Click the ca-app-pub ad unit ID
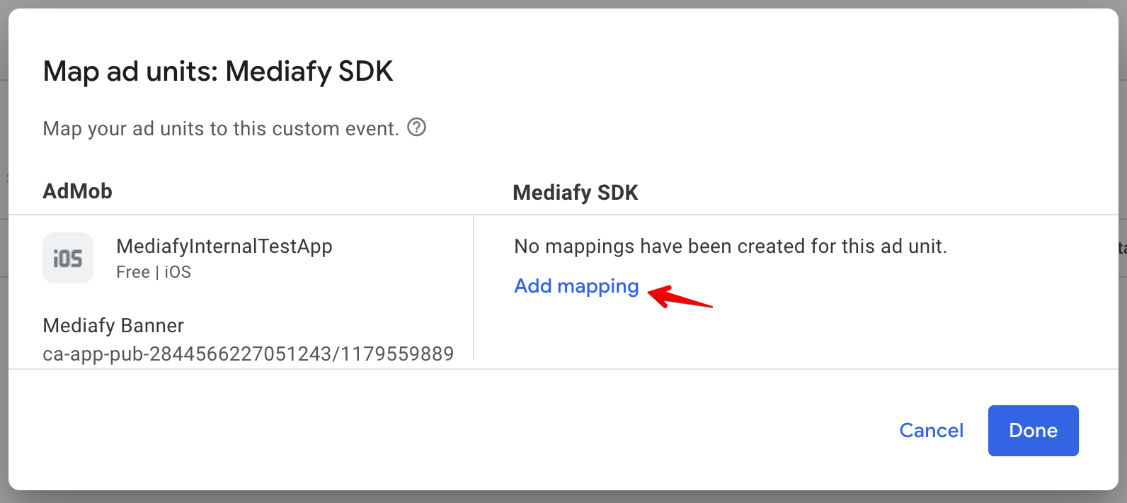This screenshot has width=1127, height=503. pos(248,354)
